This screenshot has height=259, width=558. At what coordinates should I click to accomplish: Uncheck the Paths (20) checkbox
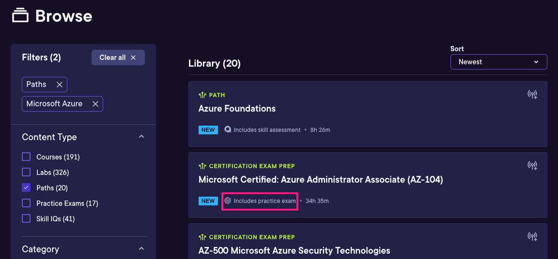[26, 187]
